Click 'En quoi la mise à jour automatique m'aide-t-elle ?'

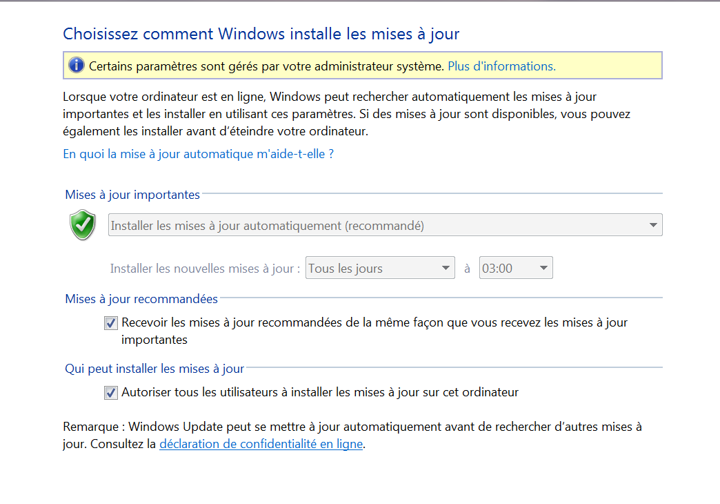click(x=198, y=154)
